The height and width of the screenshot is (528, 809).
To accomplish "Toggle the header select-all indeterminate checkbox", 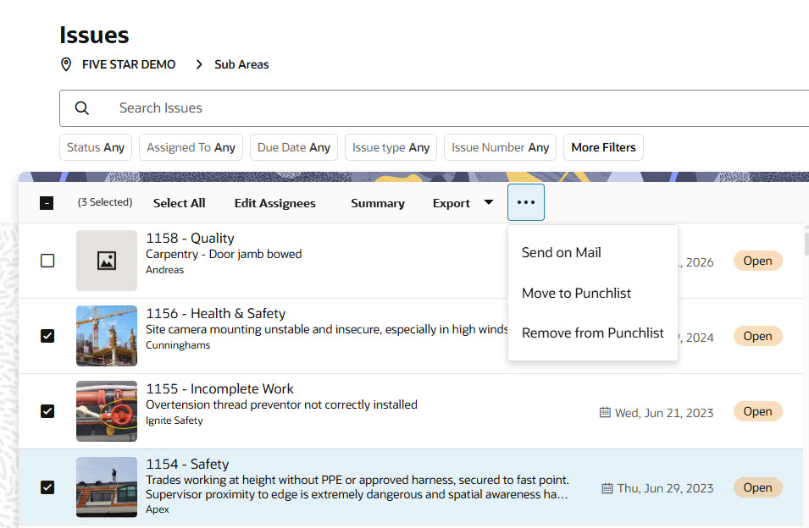I will (47, 203).
